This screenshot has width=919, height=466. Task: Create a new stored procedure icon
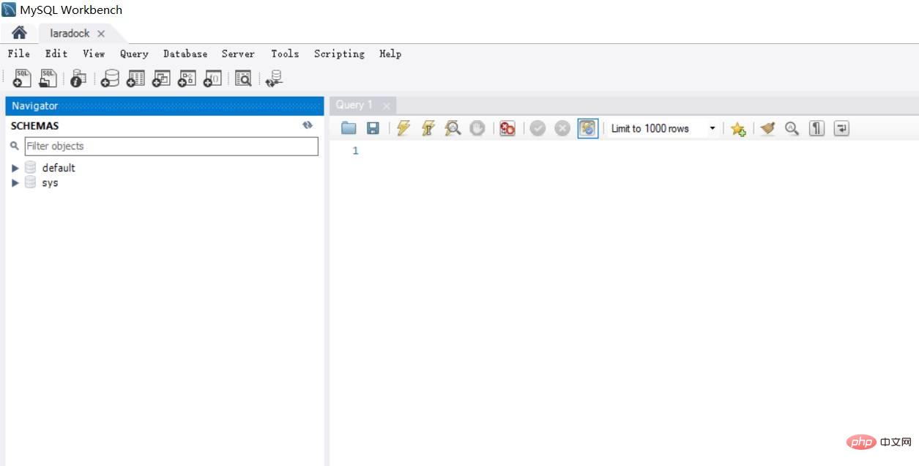click(187, 78)
